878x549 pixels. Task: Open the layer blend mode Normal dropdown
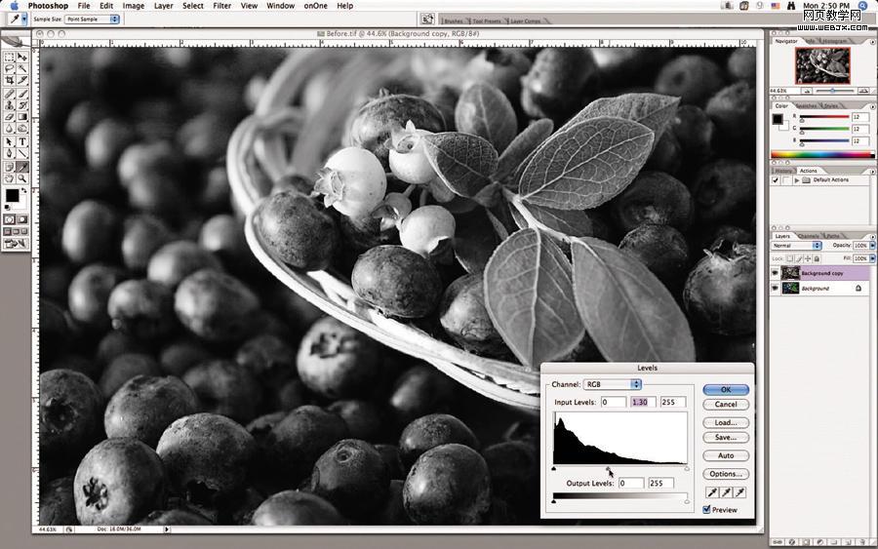(796, 245)
